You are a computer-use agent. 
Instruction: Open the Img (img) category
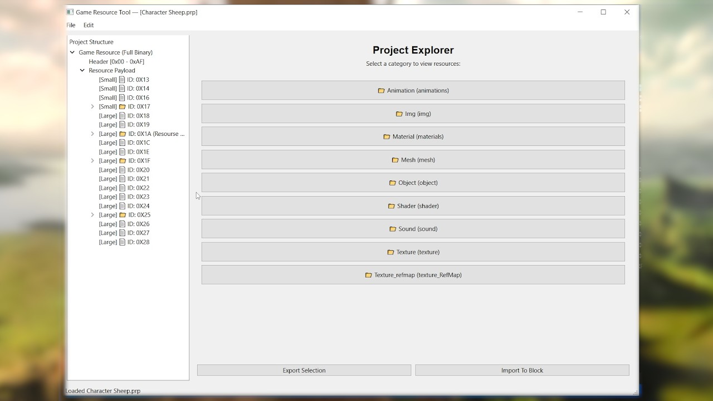[413, 114]
